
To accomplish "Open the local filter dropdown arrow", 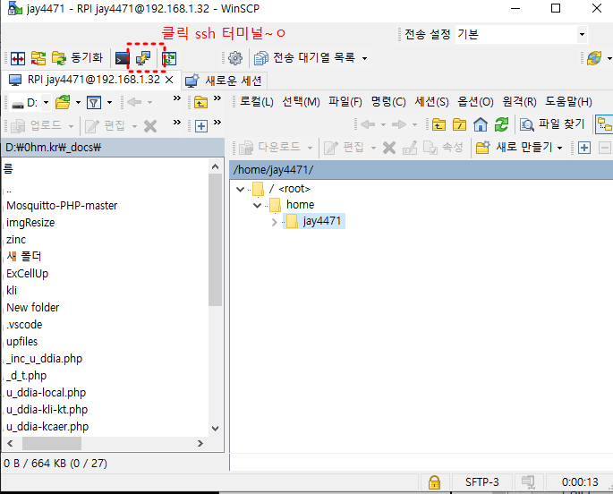I will pyautogui.click(x=109, y=103).
